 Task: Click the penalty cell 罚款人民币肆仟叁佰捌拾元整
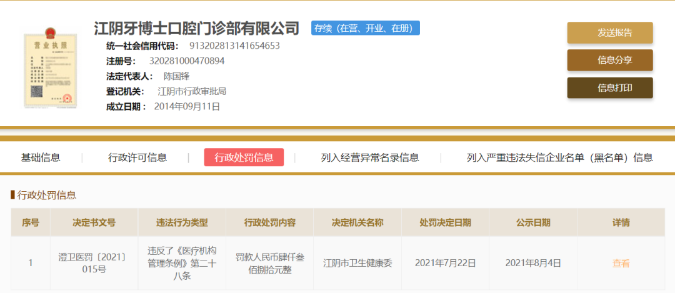pyautogui.click(x=269, y=263)
